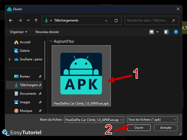Open Bureau in quick access
This screenshot has height=140, width=187.
pyautogui.click(x=25, y=76)
